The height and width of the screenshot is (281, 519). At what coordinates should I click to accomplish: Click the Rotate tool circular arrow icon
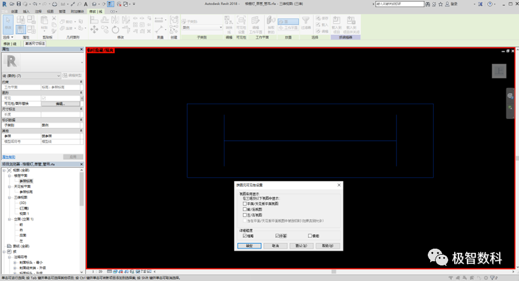[x=115, y=30]
